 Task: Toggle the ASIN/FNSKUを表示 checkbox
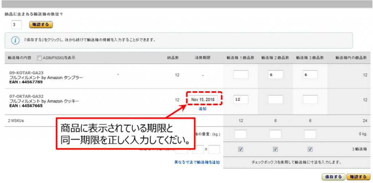coord(39,58)
